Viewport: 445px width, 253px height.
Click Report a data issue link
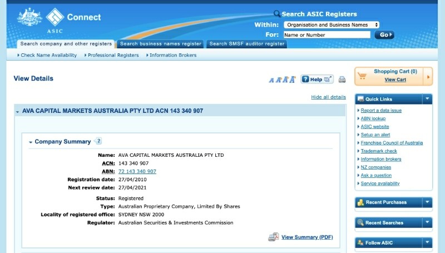click(x=381, y=110)
